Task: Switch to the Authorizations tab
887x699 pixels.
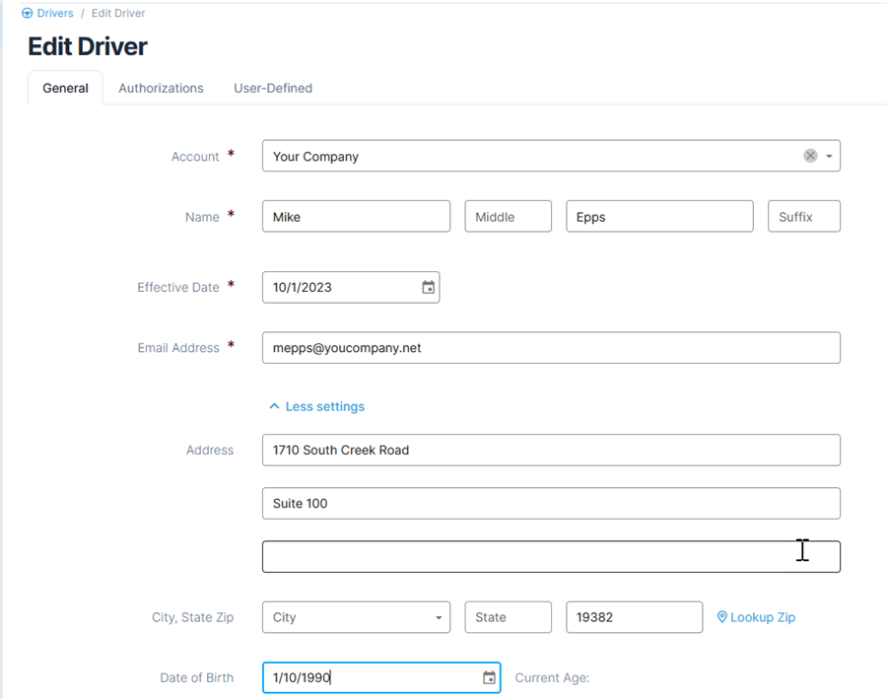Action: pos(161,89)
